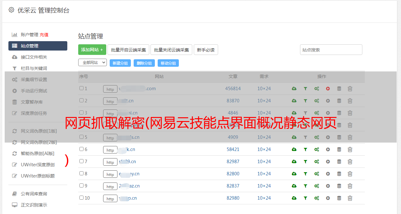The width and height of the screenshot is (401, 214).
Task: Click the green filter icon in row 6
Action: [x=305, y=149]
